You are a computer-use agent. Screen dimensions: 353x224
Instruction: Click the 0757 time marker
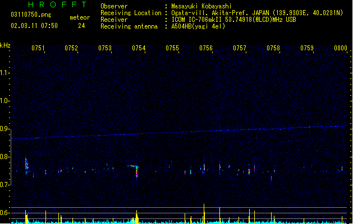[x=240, y=48]
